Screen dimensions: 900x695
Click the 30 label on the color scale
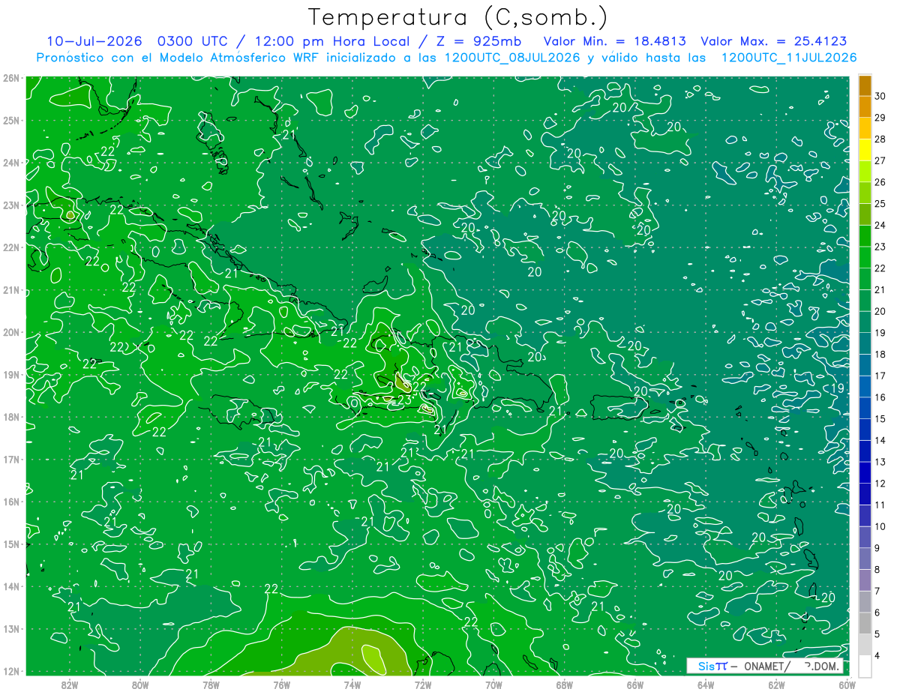tap(880, 96)
